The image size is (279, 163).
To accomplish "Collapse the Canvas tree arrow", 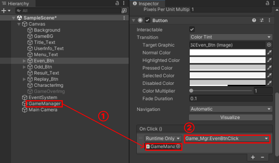I will 19,24.
